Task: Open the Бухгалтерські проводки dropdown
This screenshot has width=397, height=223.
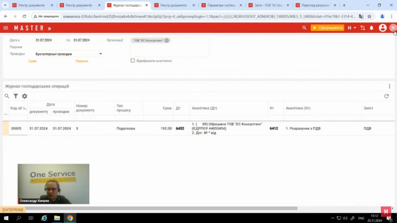Action: [69, 54]
